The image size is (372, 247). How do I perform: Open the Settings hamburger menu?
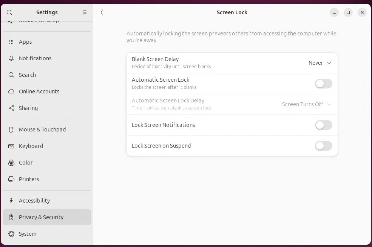click(85, 12)
